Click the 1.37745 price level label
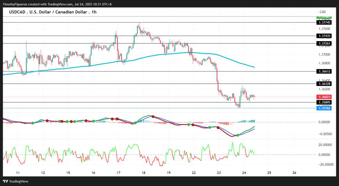The height and width of the screenshot is (186, 339). 323,23
